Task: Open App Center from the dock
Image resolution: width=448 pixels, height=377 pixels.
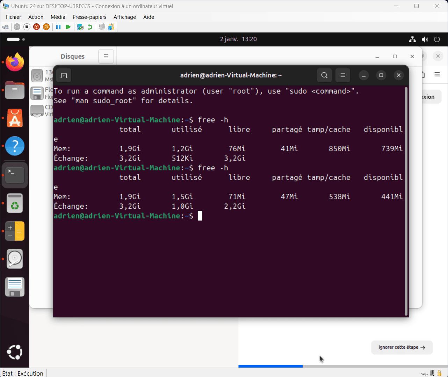Action: [15, 118]
